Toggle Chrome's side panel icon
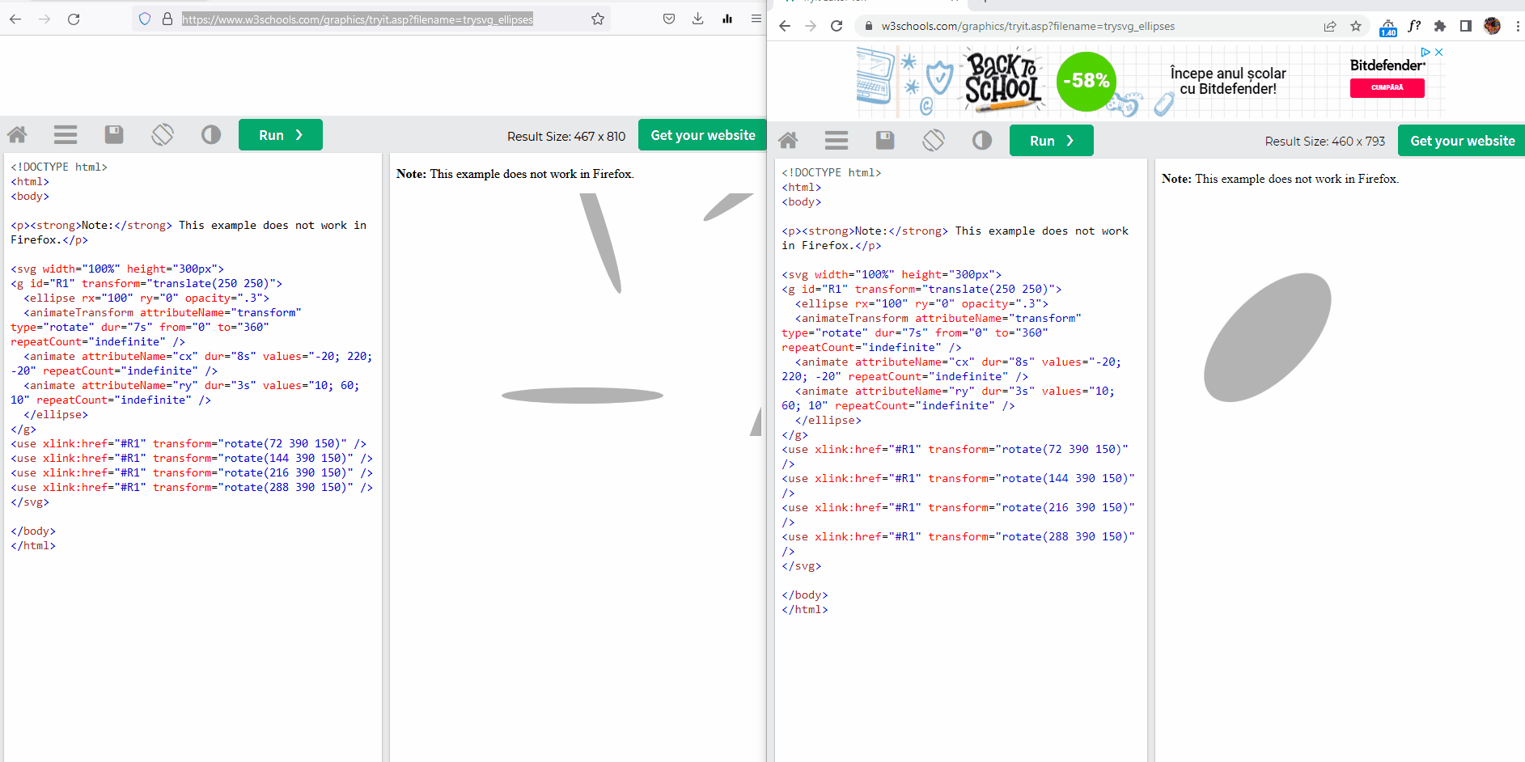Screen dimensions: 1525x762 [1465, 26]
